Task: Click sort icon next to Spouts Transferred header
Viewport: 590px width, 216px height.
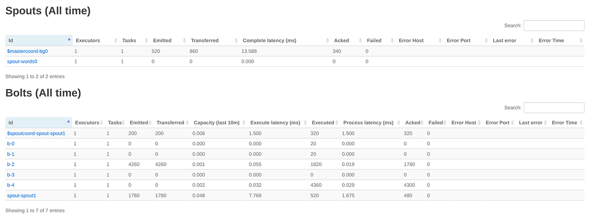Action: (236, 41)
